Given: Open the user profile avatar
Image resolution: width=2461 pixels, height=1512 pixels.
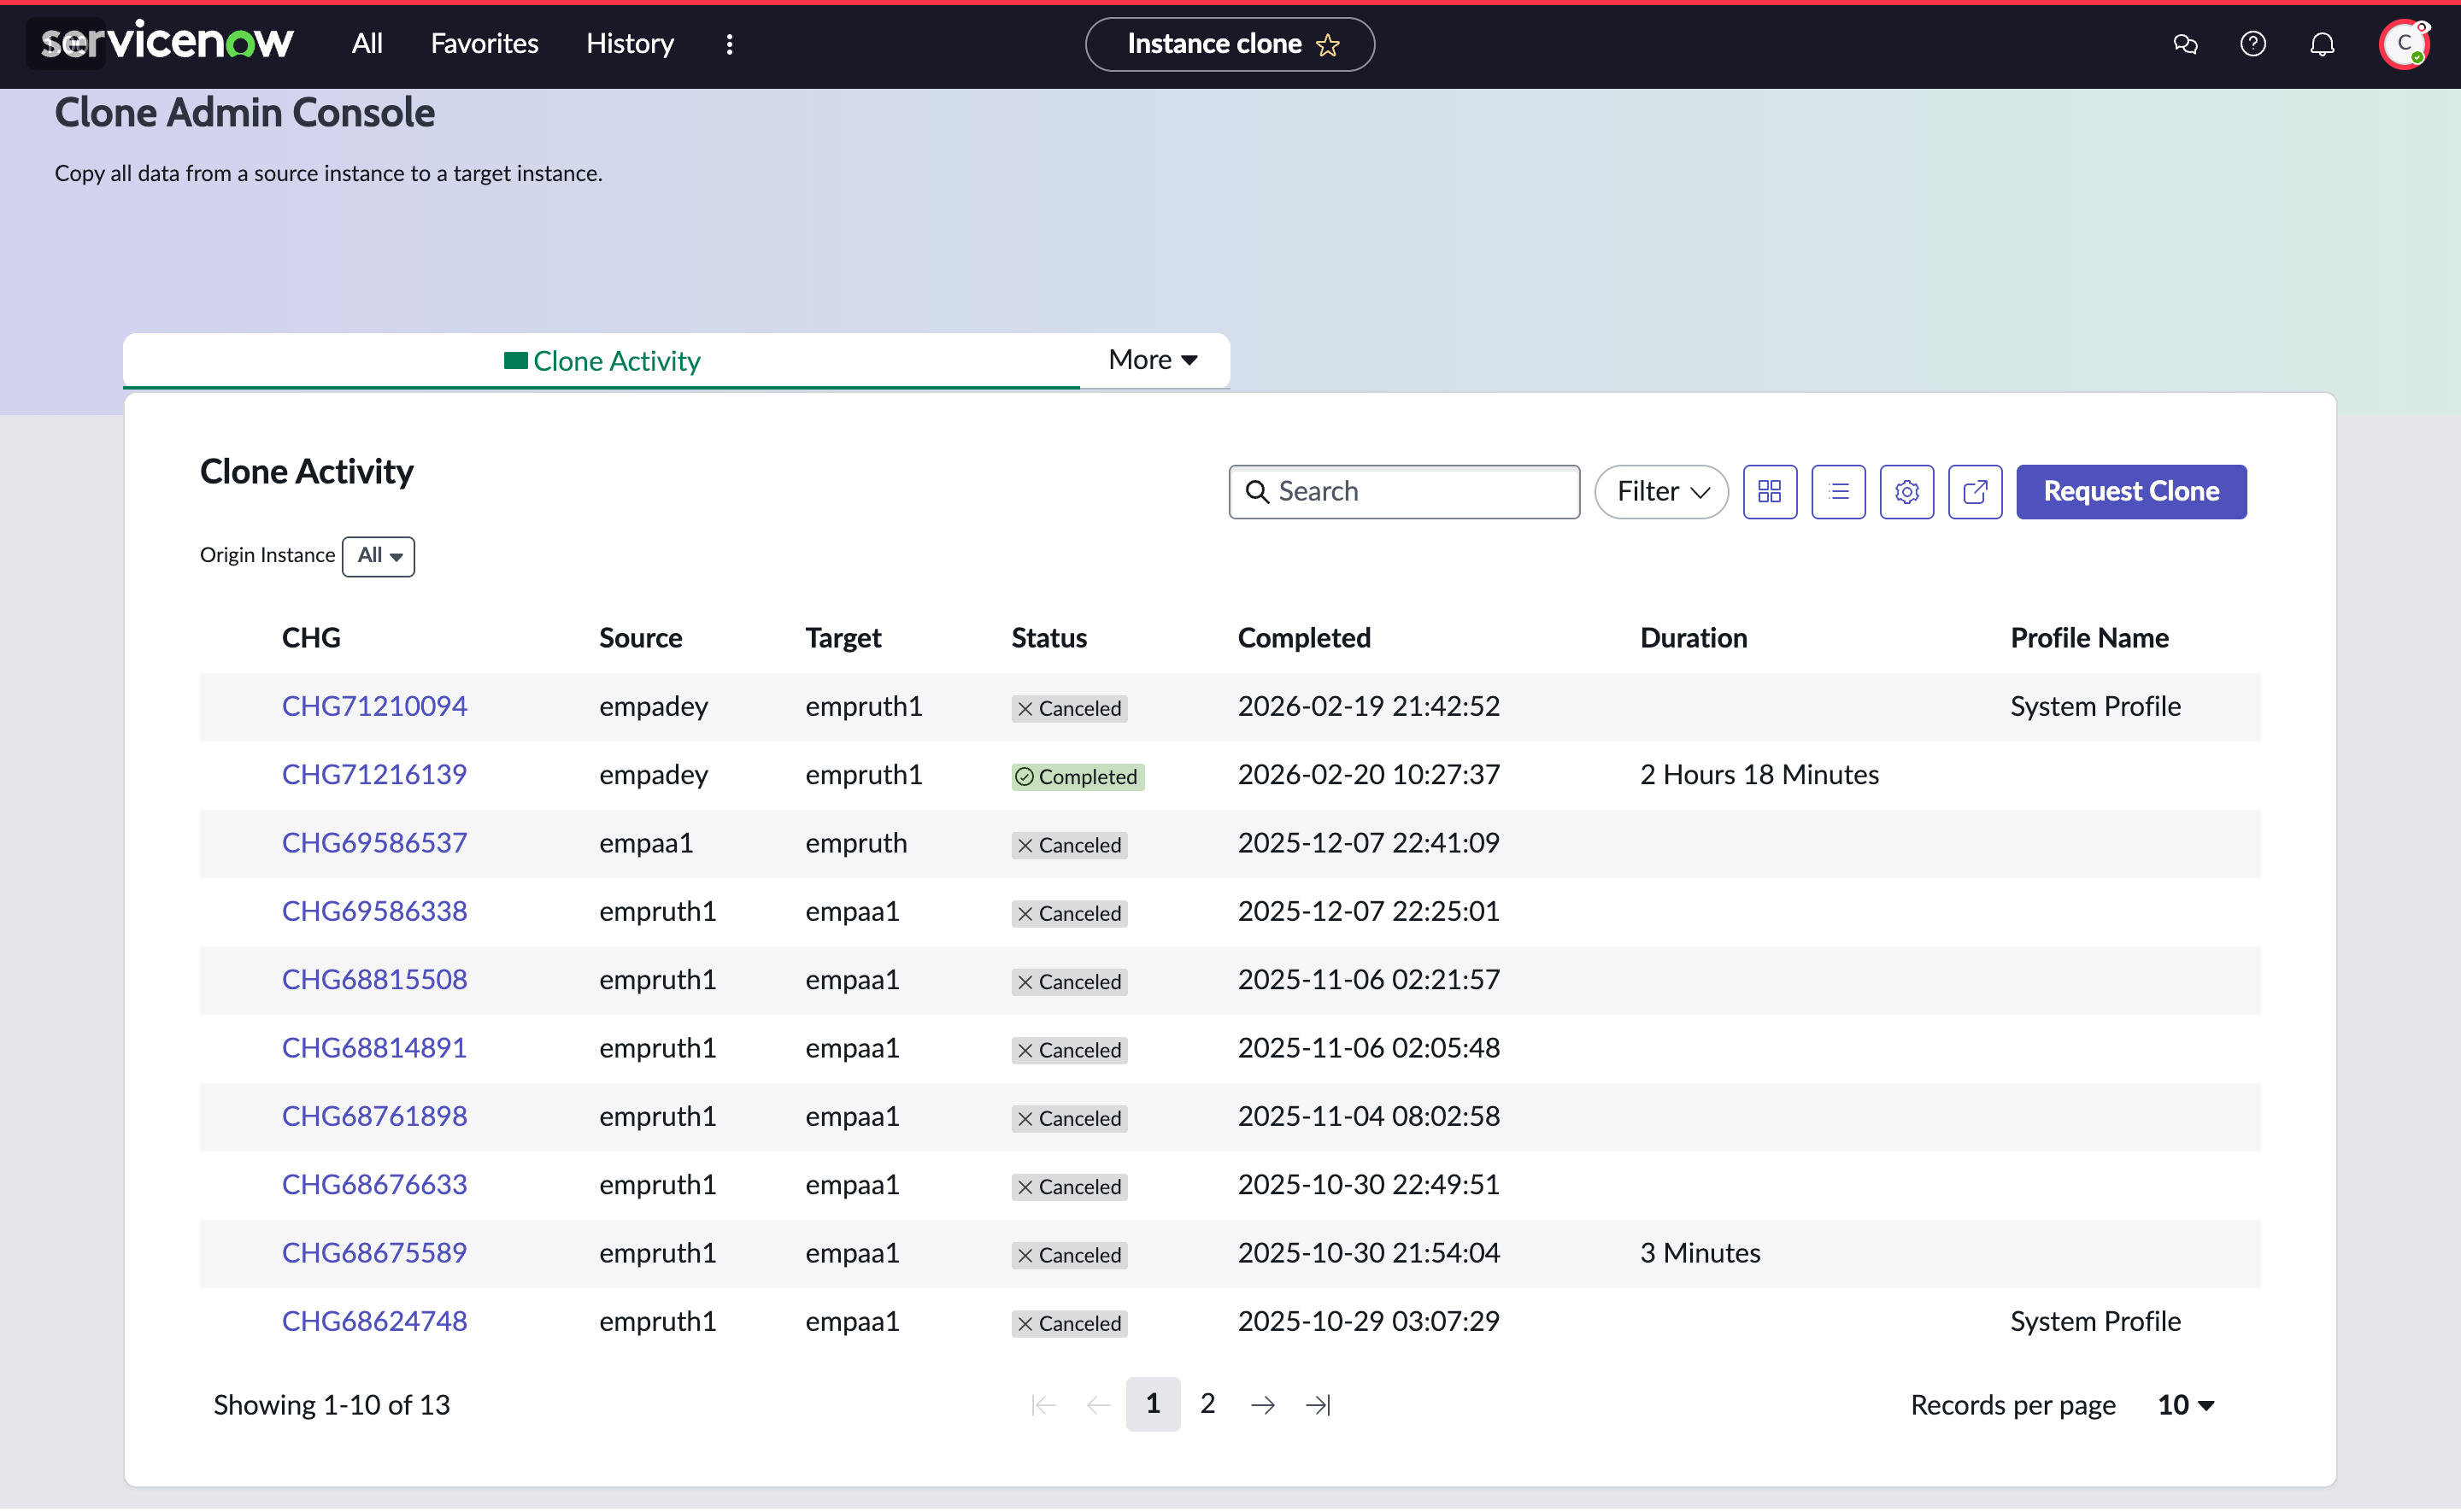Looking at the screenshot, I should (x=2404, y=43).
